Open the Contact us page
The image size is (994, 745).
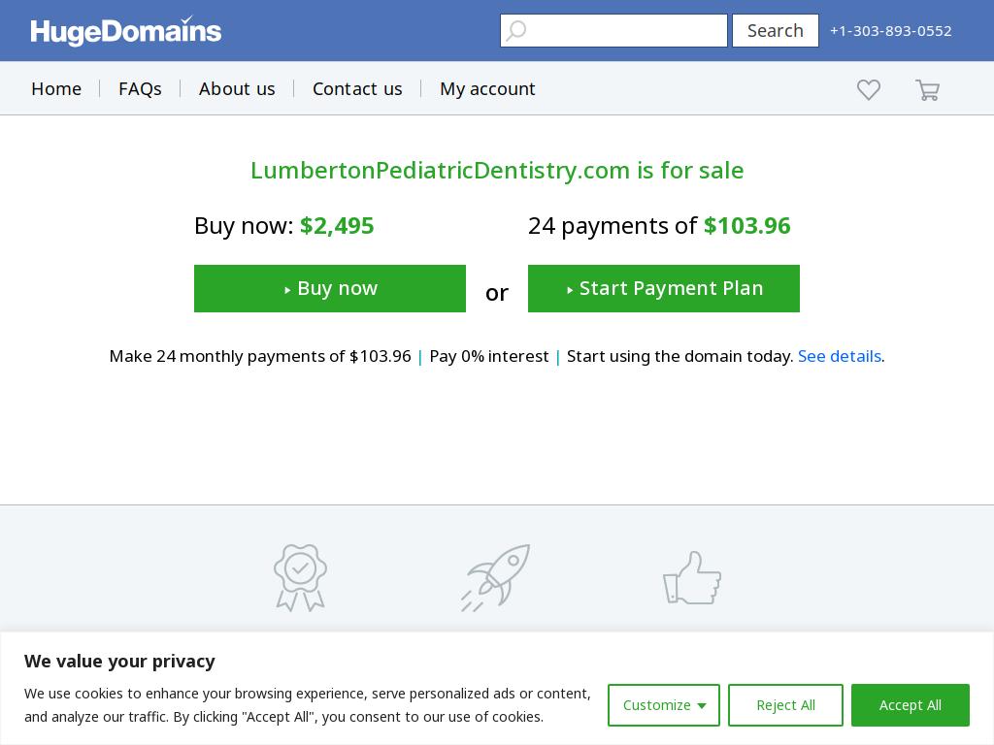(357, 88)
